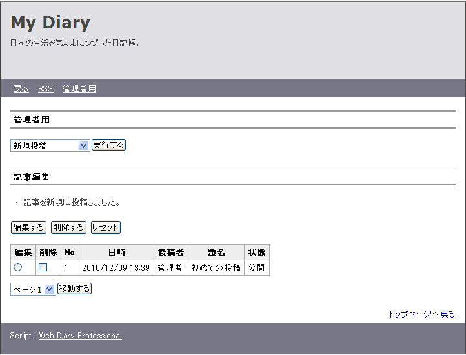Open the Web Diary Professional footer link
Viewport: 466px width, 355px height.
80,336
